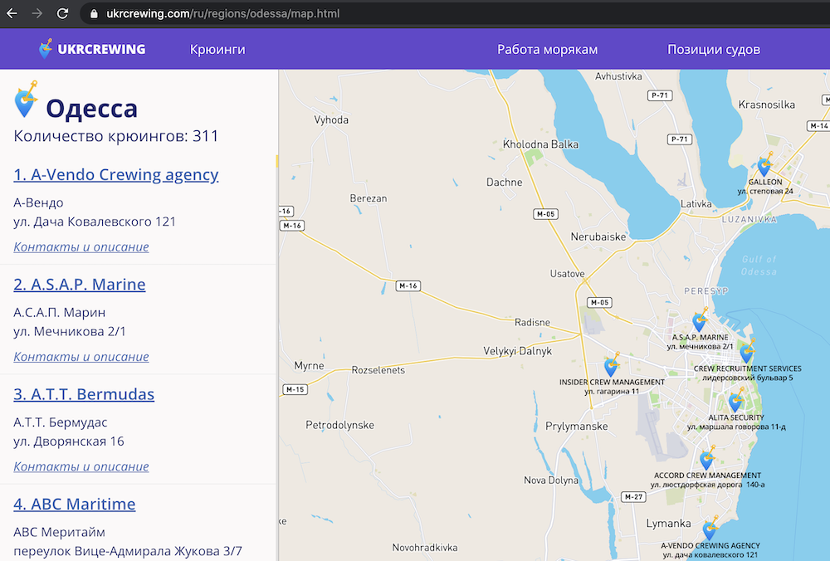Open the A.S.A.P. Marine link
This screenshot has width=830, height=561.
tap(80, 284)
